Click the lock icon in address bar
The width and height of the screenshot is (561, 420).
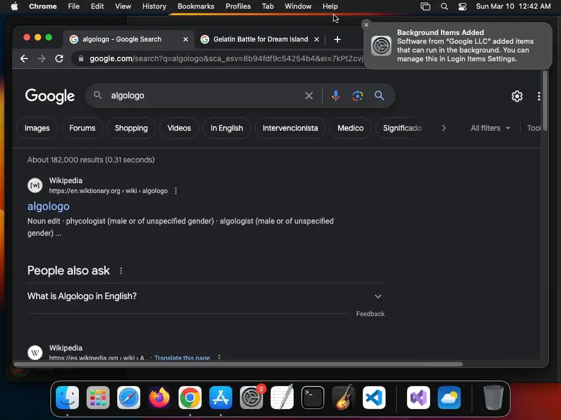click(81, 59)
